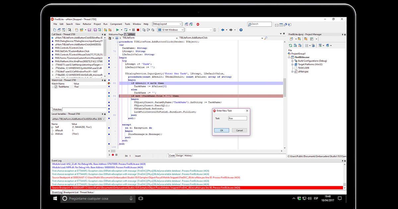
Task: Pin the Call Stack panel
Action: click(x=102, y=34)
